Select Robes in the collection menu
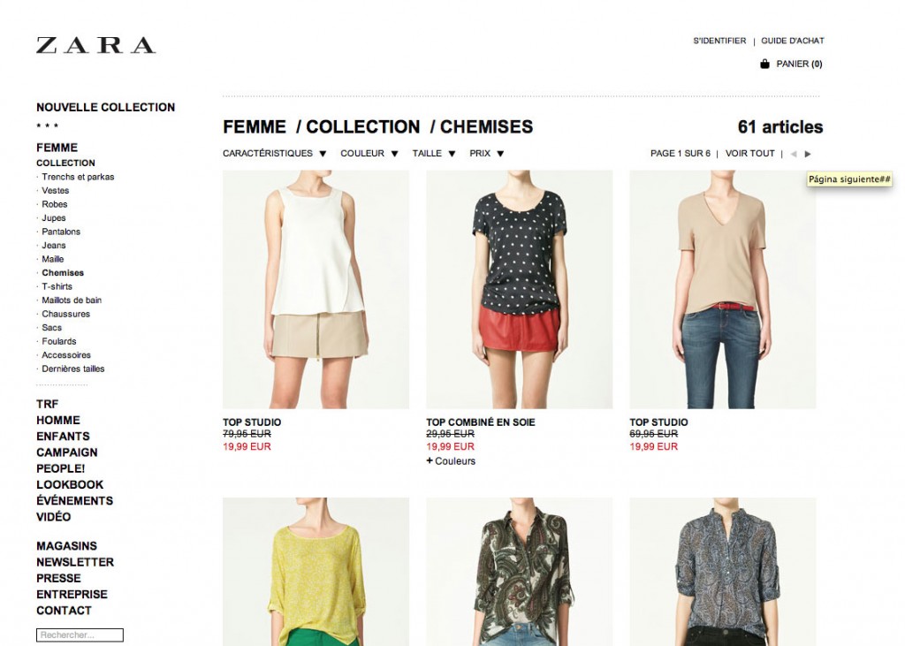905x646 pixels. [x=54, y=204]
